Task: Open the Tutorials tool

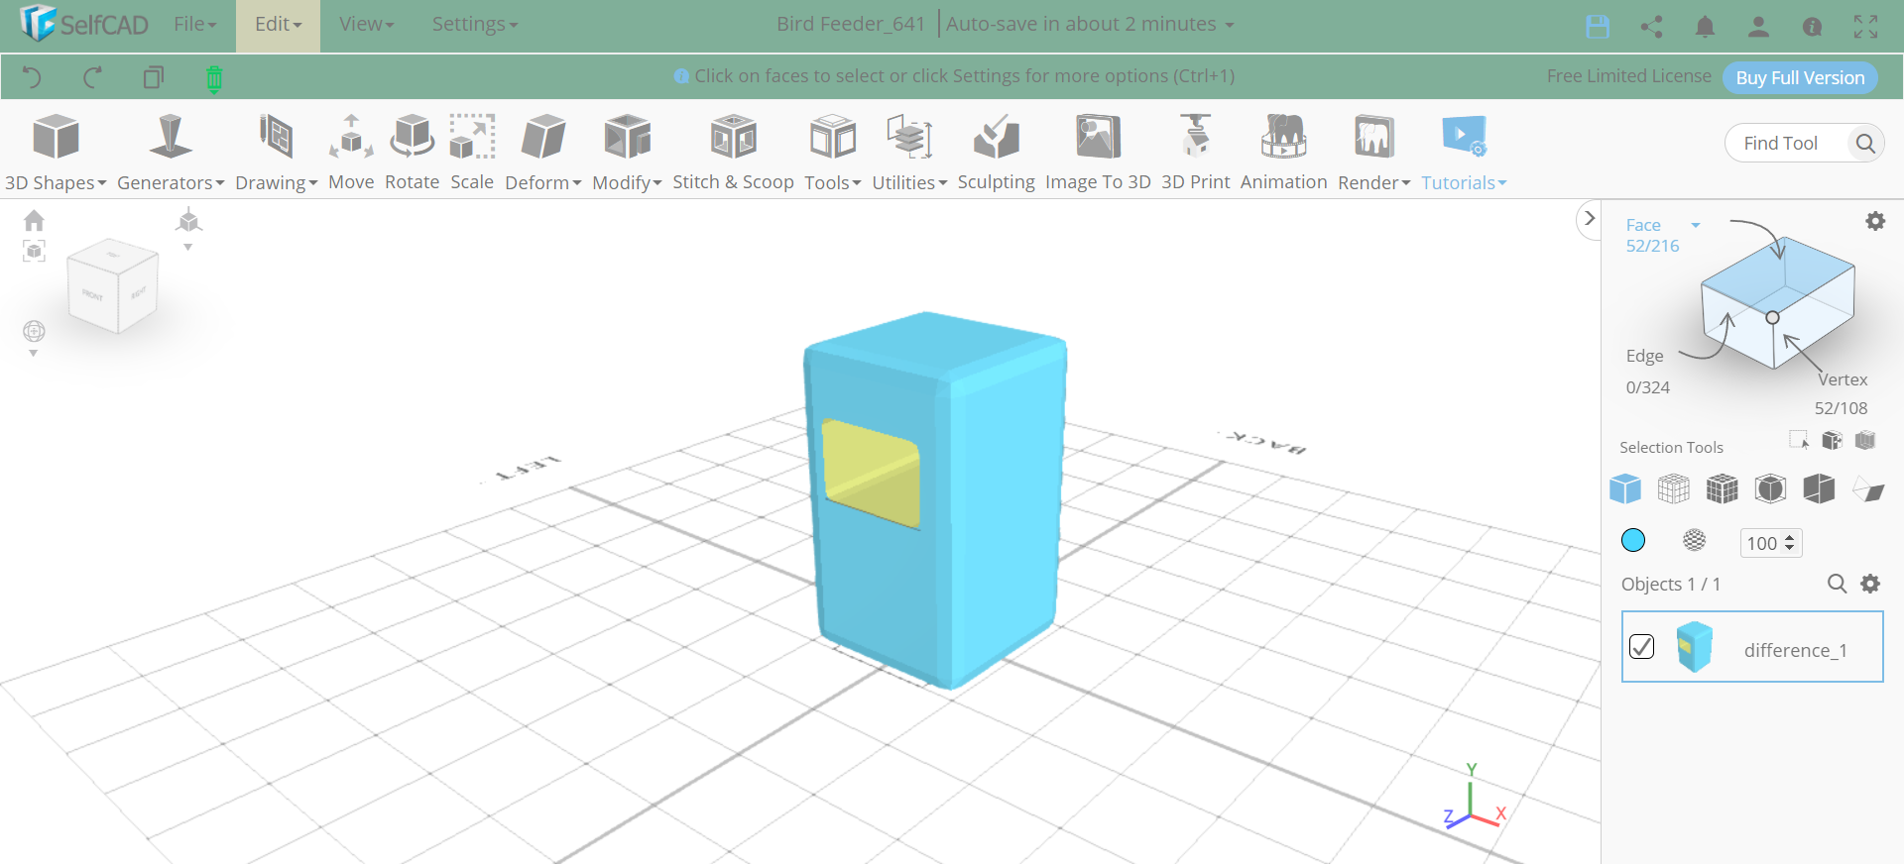Action: pyautogui.click(x=1464, y=137)
